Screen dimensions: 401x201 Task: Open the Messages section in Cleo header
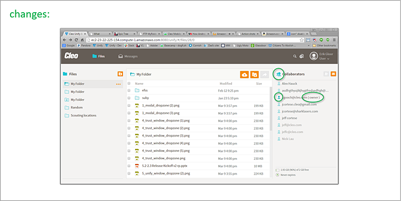[x=128, y=56]
